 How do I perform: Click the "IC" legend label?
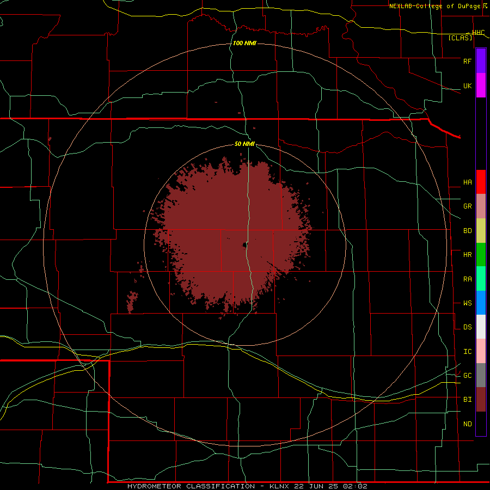467,352
